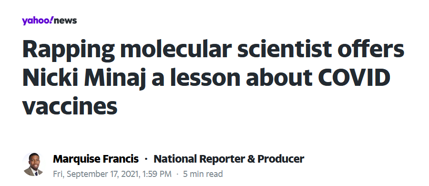Screen dimensions: 429x186
Task: Click the 5 min read label
Action: point(203,174)
